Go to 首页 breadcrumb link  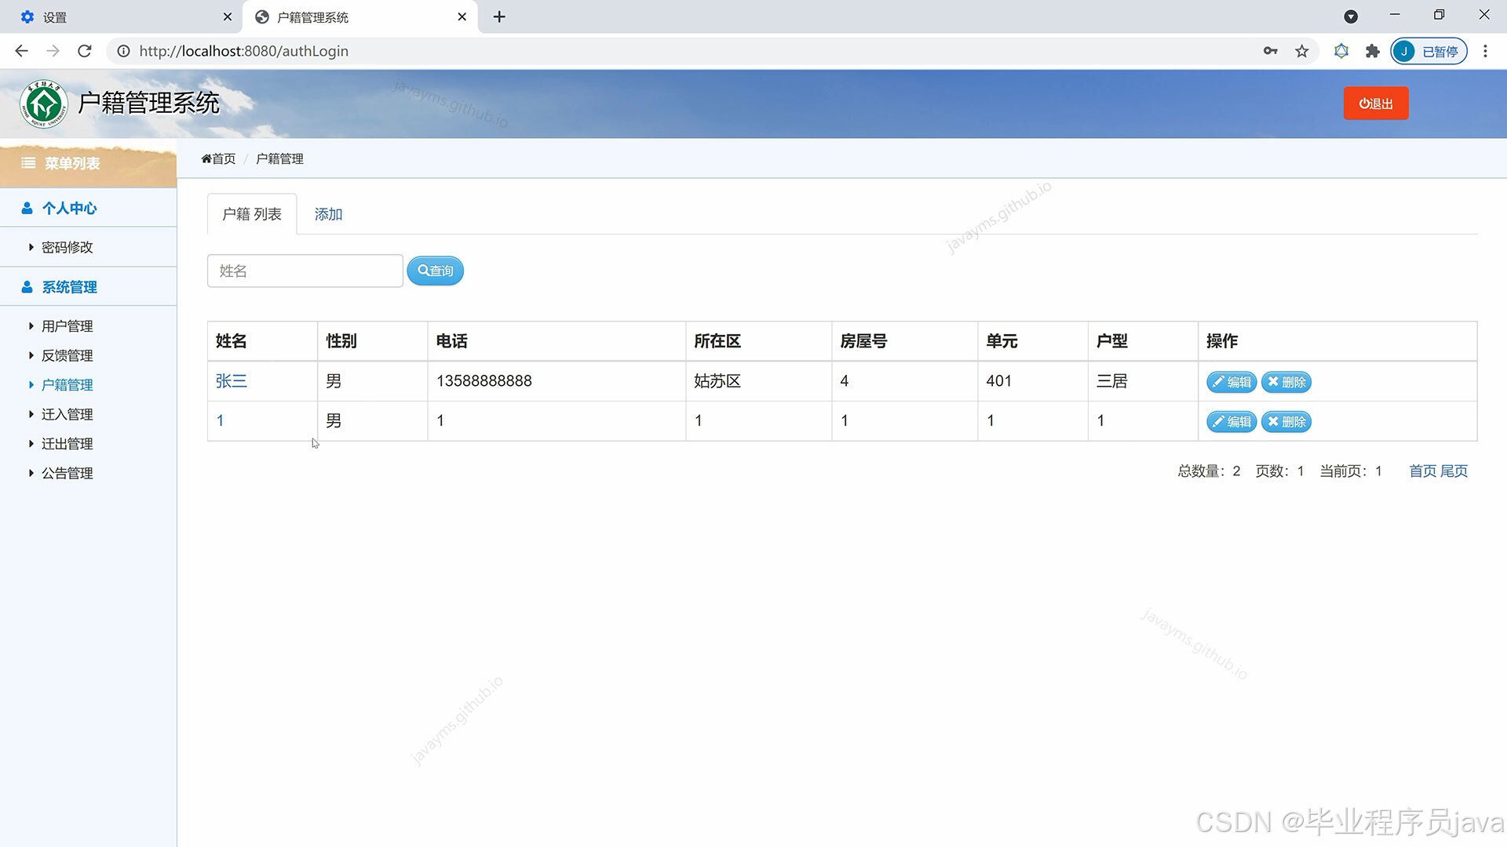tap(218, 158)
